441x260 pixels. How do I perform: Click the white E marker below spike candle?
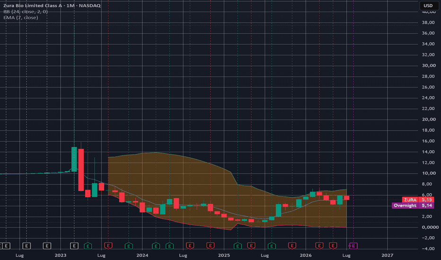click(74, 246)
